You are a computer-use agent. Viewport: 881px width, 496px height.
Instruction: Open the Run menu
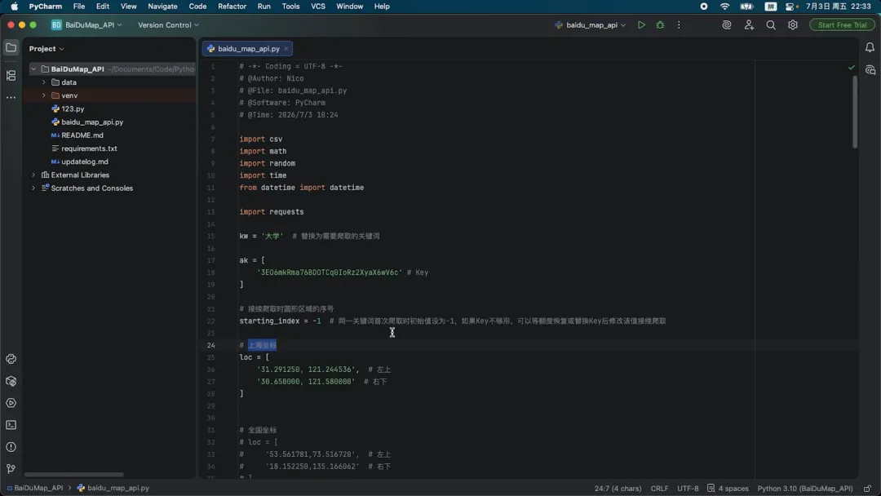(x=264, y=7)
